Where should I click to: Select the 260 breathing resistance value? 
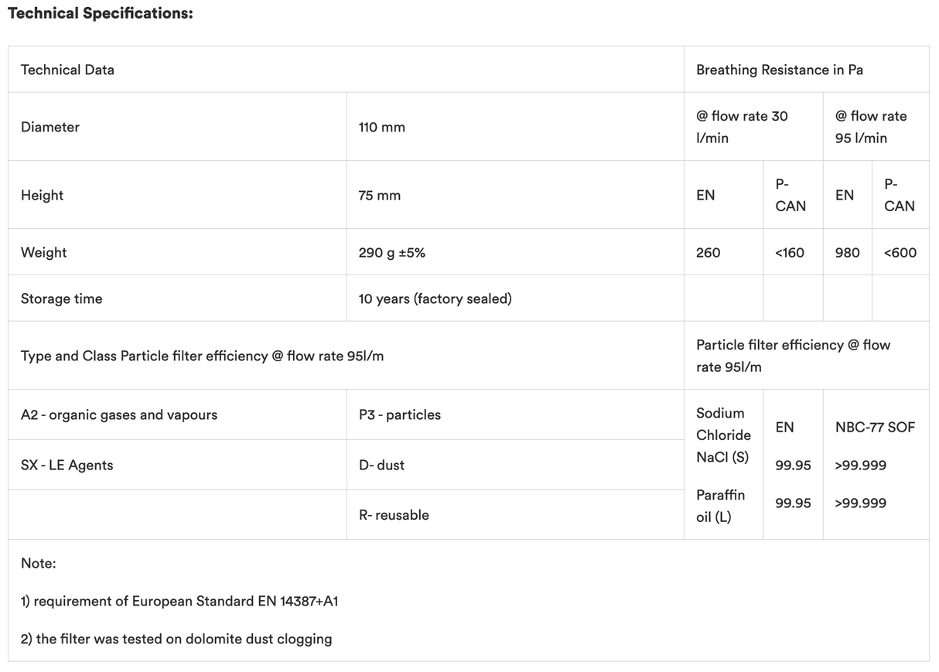pyautogui.click(x=708, y=252)
